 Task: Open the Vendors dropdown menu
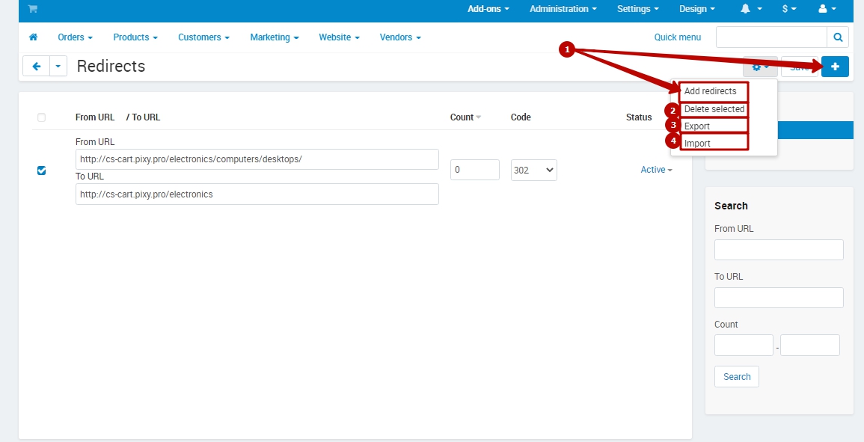click(x=400, y=37)
